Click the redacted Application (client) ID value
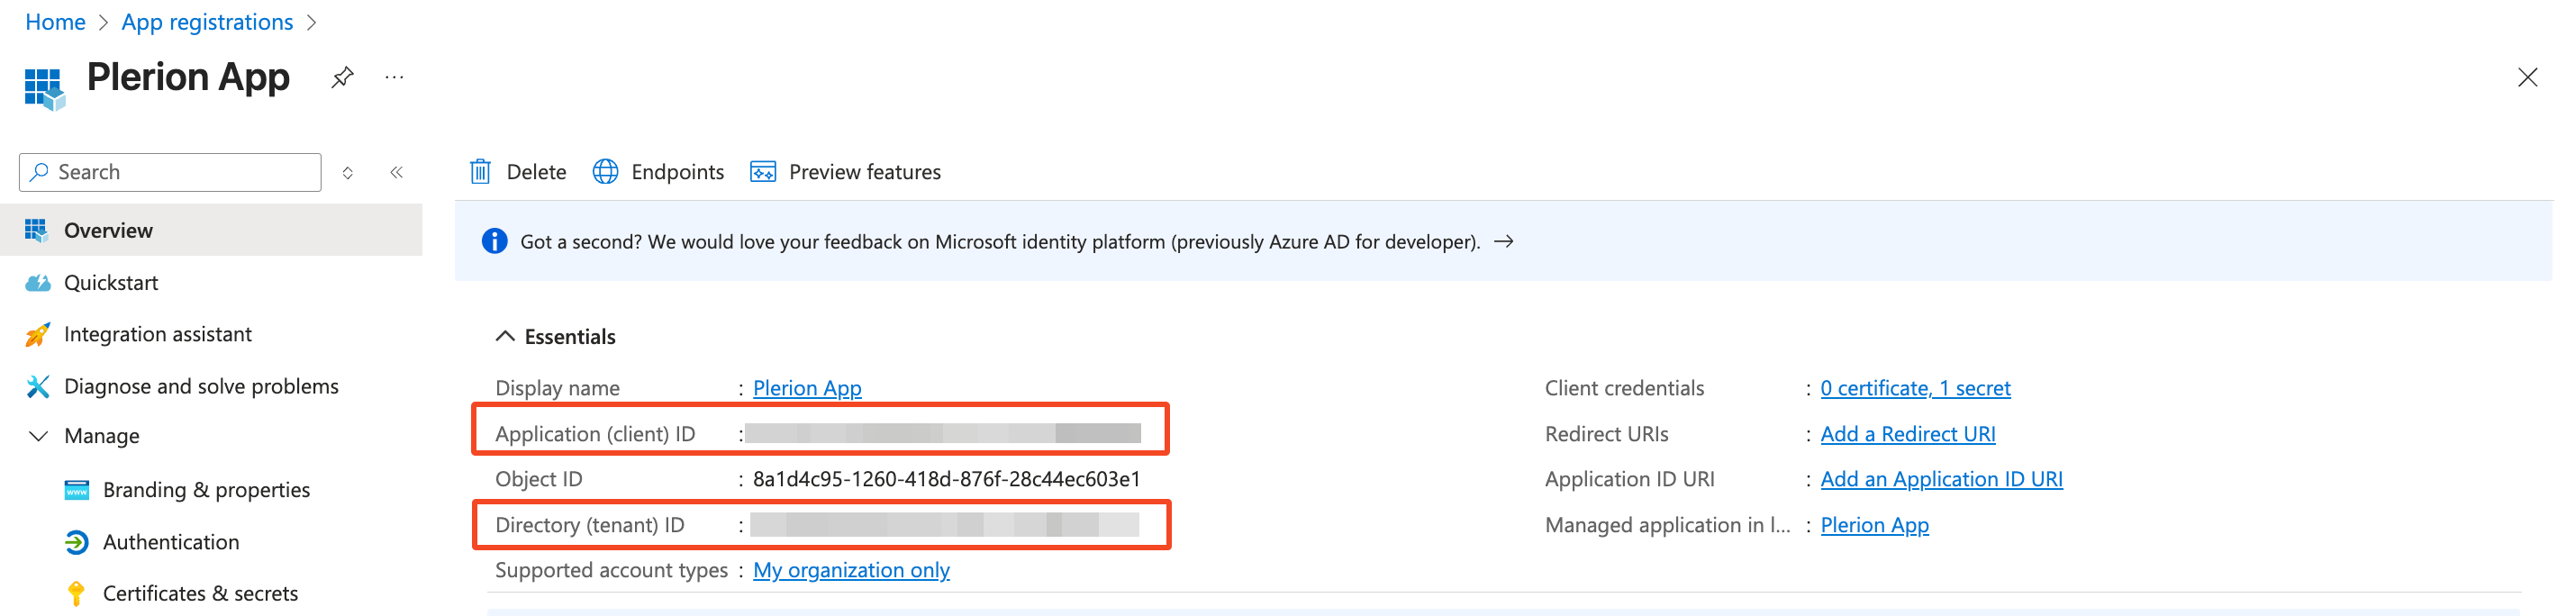Image resolution: width=2576 pixels, height=616 pixels. coord(942,433)
